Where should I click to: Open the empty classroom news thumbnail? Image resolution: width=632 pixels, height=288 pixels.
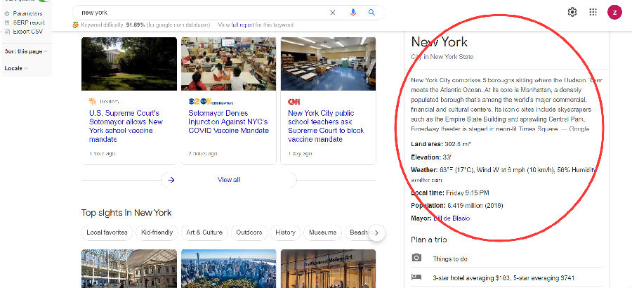tap(328, 64)
